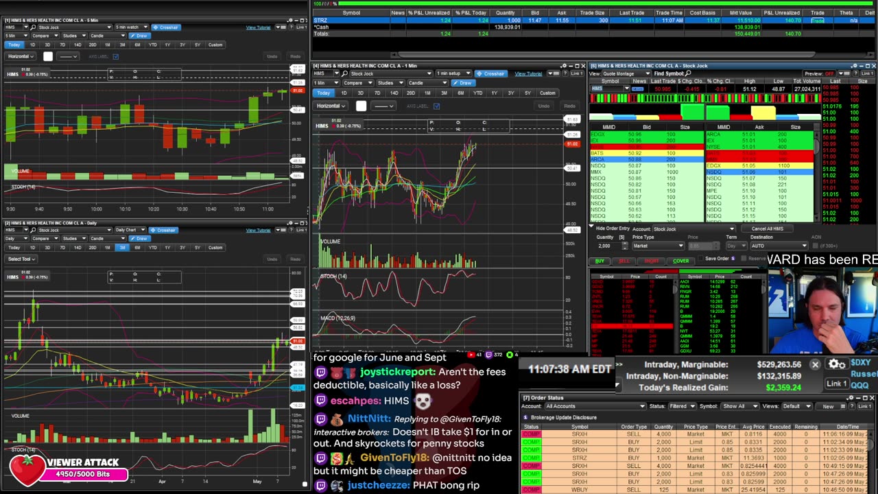Open the Studies dropdown in 5 Min chart
Screen dimensions: 878x494
[x=74, y=36]
